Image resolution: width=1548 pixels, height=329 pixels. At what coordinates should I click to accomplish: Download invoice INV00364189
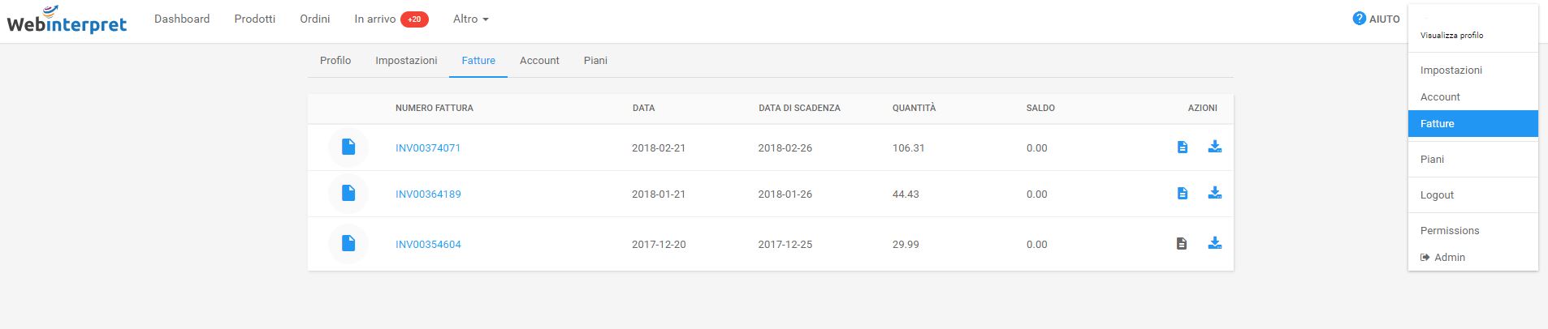1215,193
